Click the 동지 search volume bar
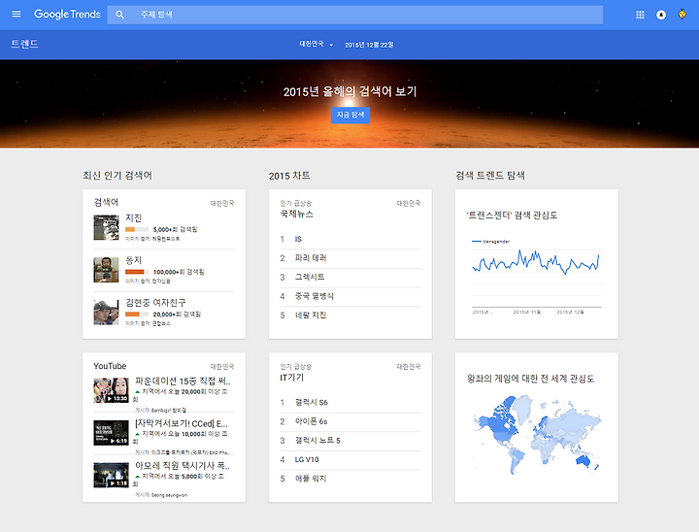This screenshot has height=532, width=699. [x=137, y=272]
